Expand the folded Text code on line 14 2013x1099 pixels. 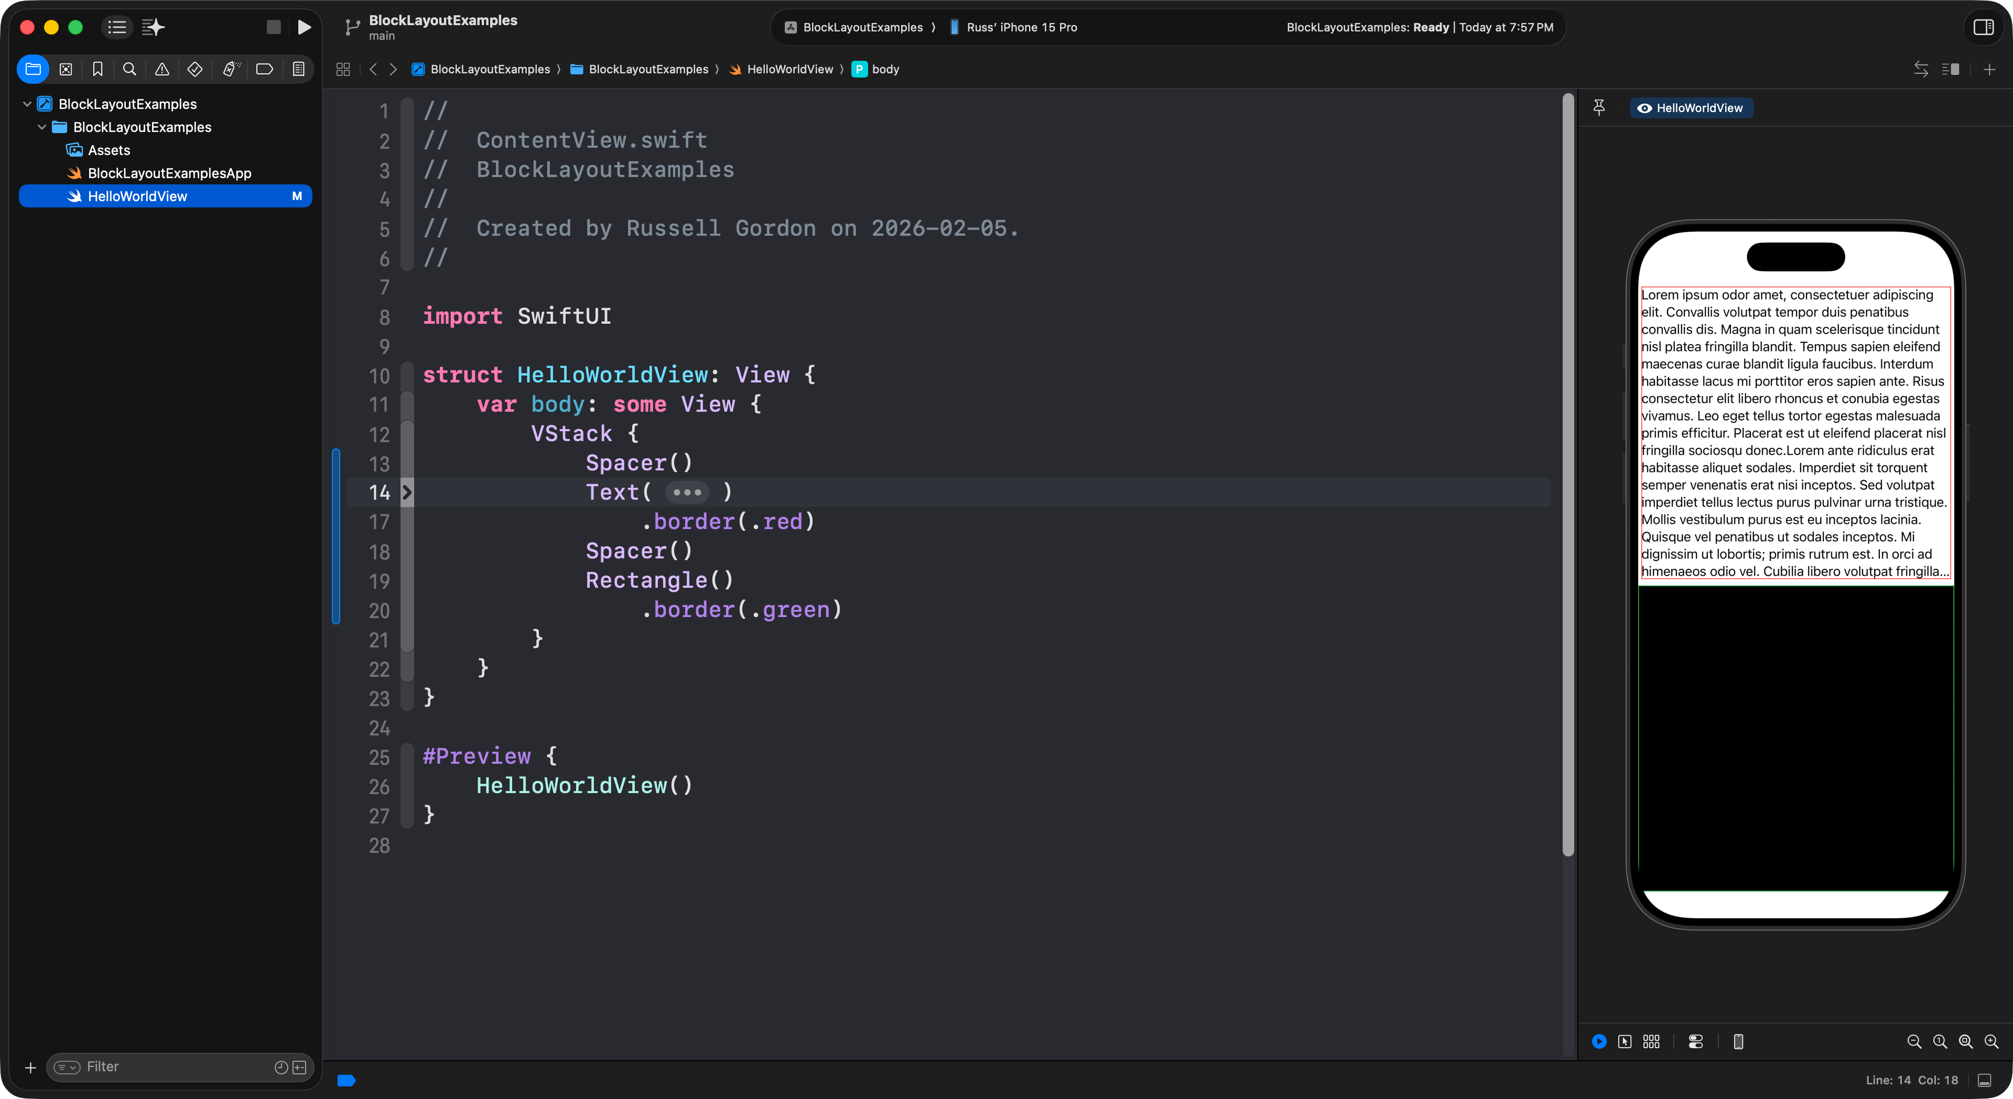[x=687, y=493]
